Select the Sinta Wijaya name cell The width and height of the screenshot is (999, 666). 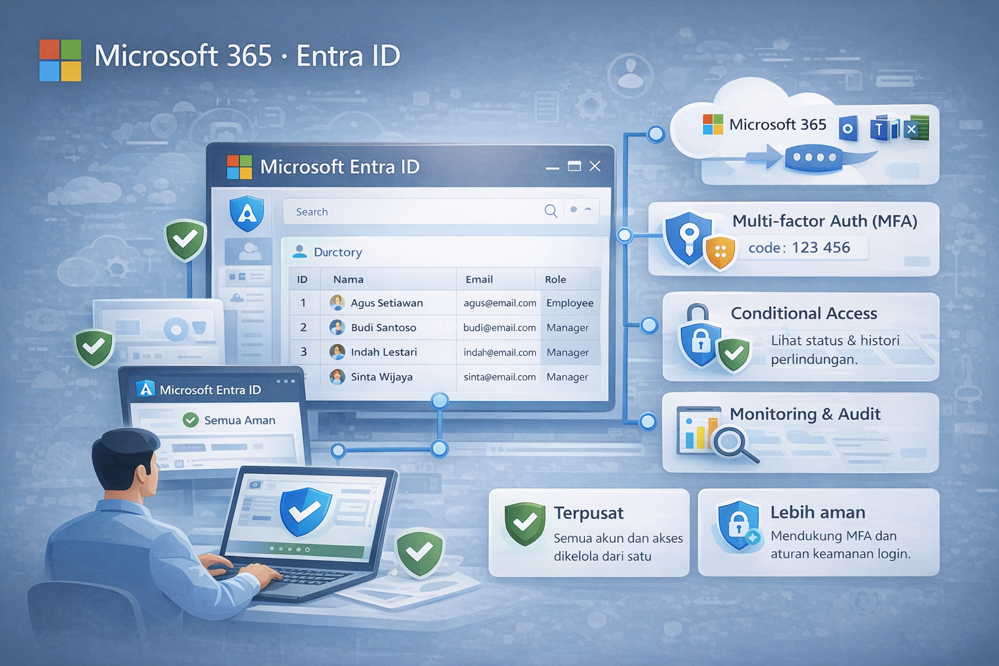pos(382,377)
